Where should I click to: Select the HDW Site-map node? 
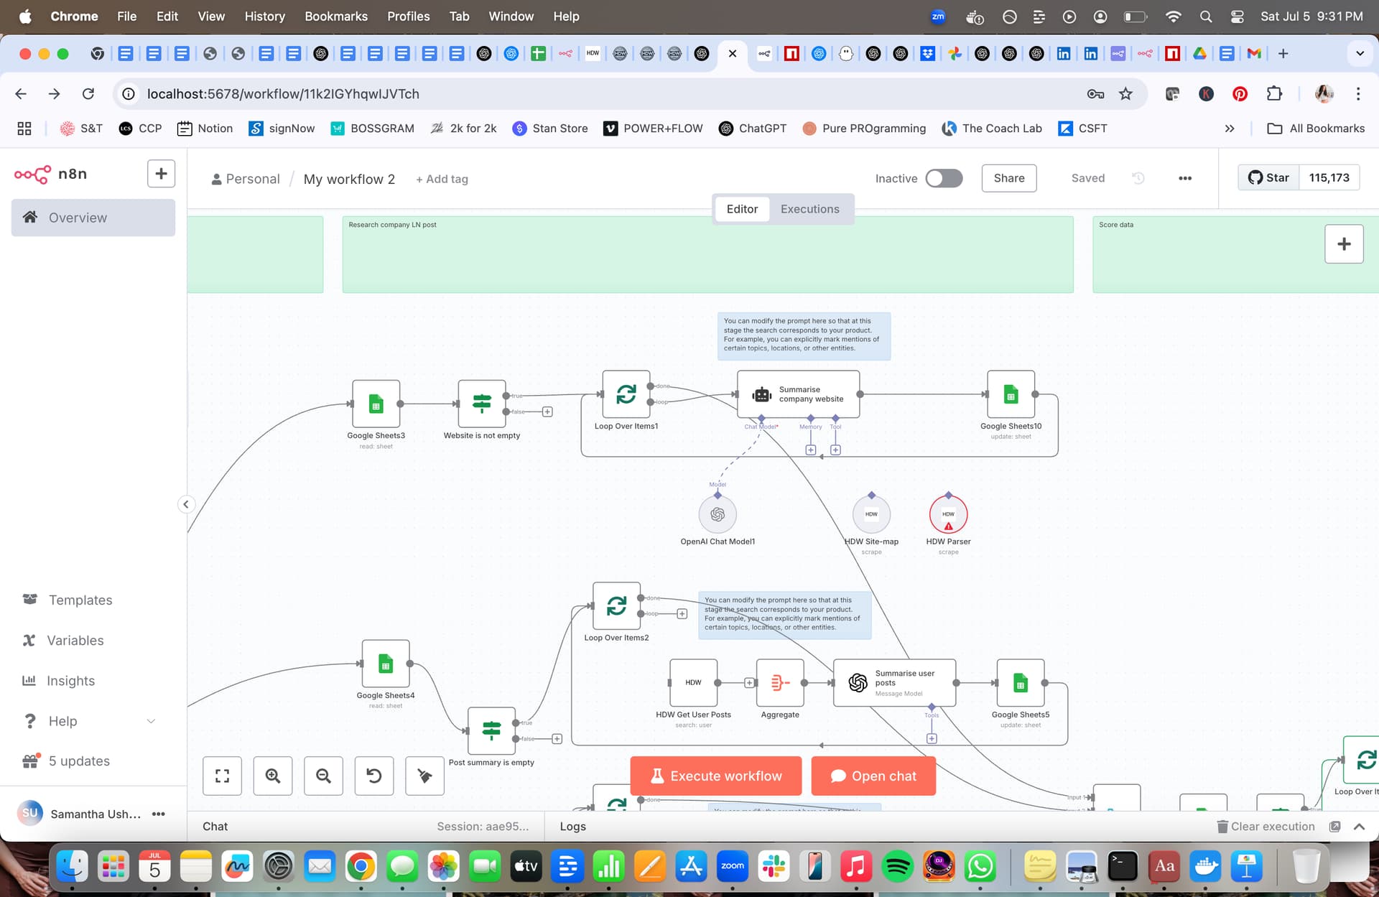871,514
